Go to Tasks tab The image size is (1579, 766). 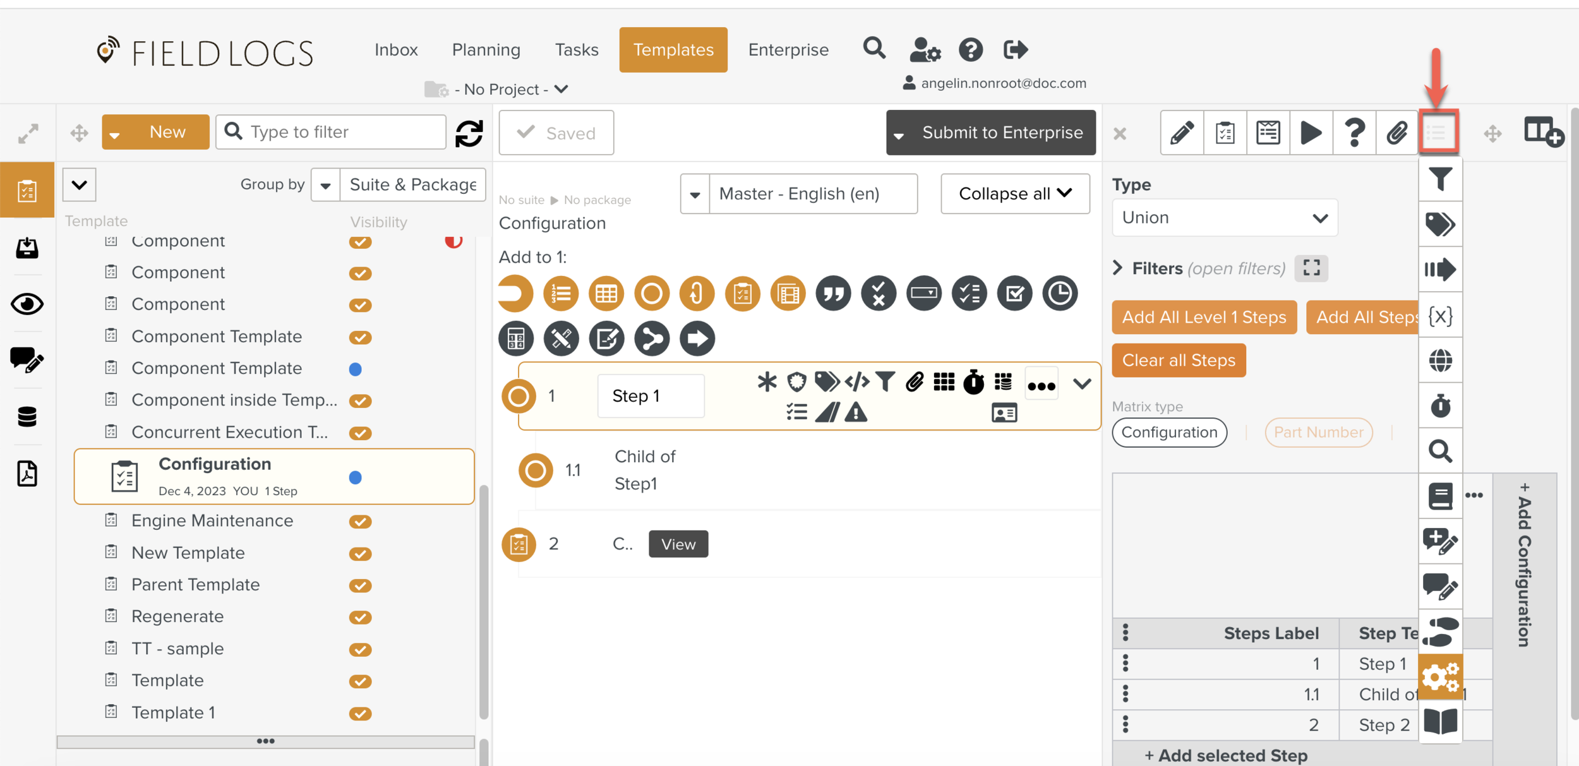coord(577,49)
